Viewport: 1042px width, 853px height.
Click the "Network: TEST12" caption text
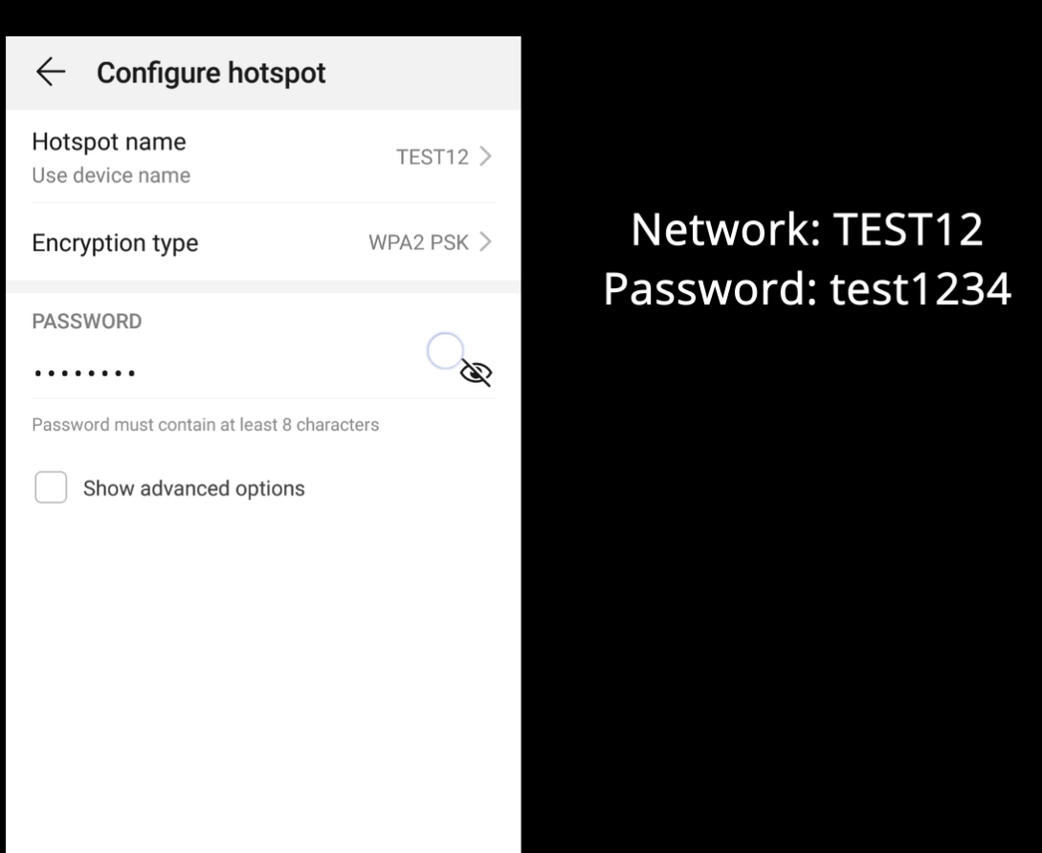click(807, 230)
